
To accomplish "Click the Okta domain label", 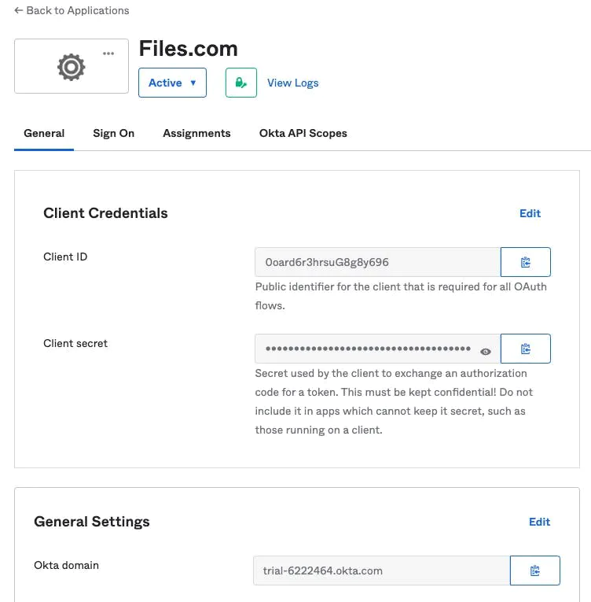I will pyautogui.click(x=66, y=565).
